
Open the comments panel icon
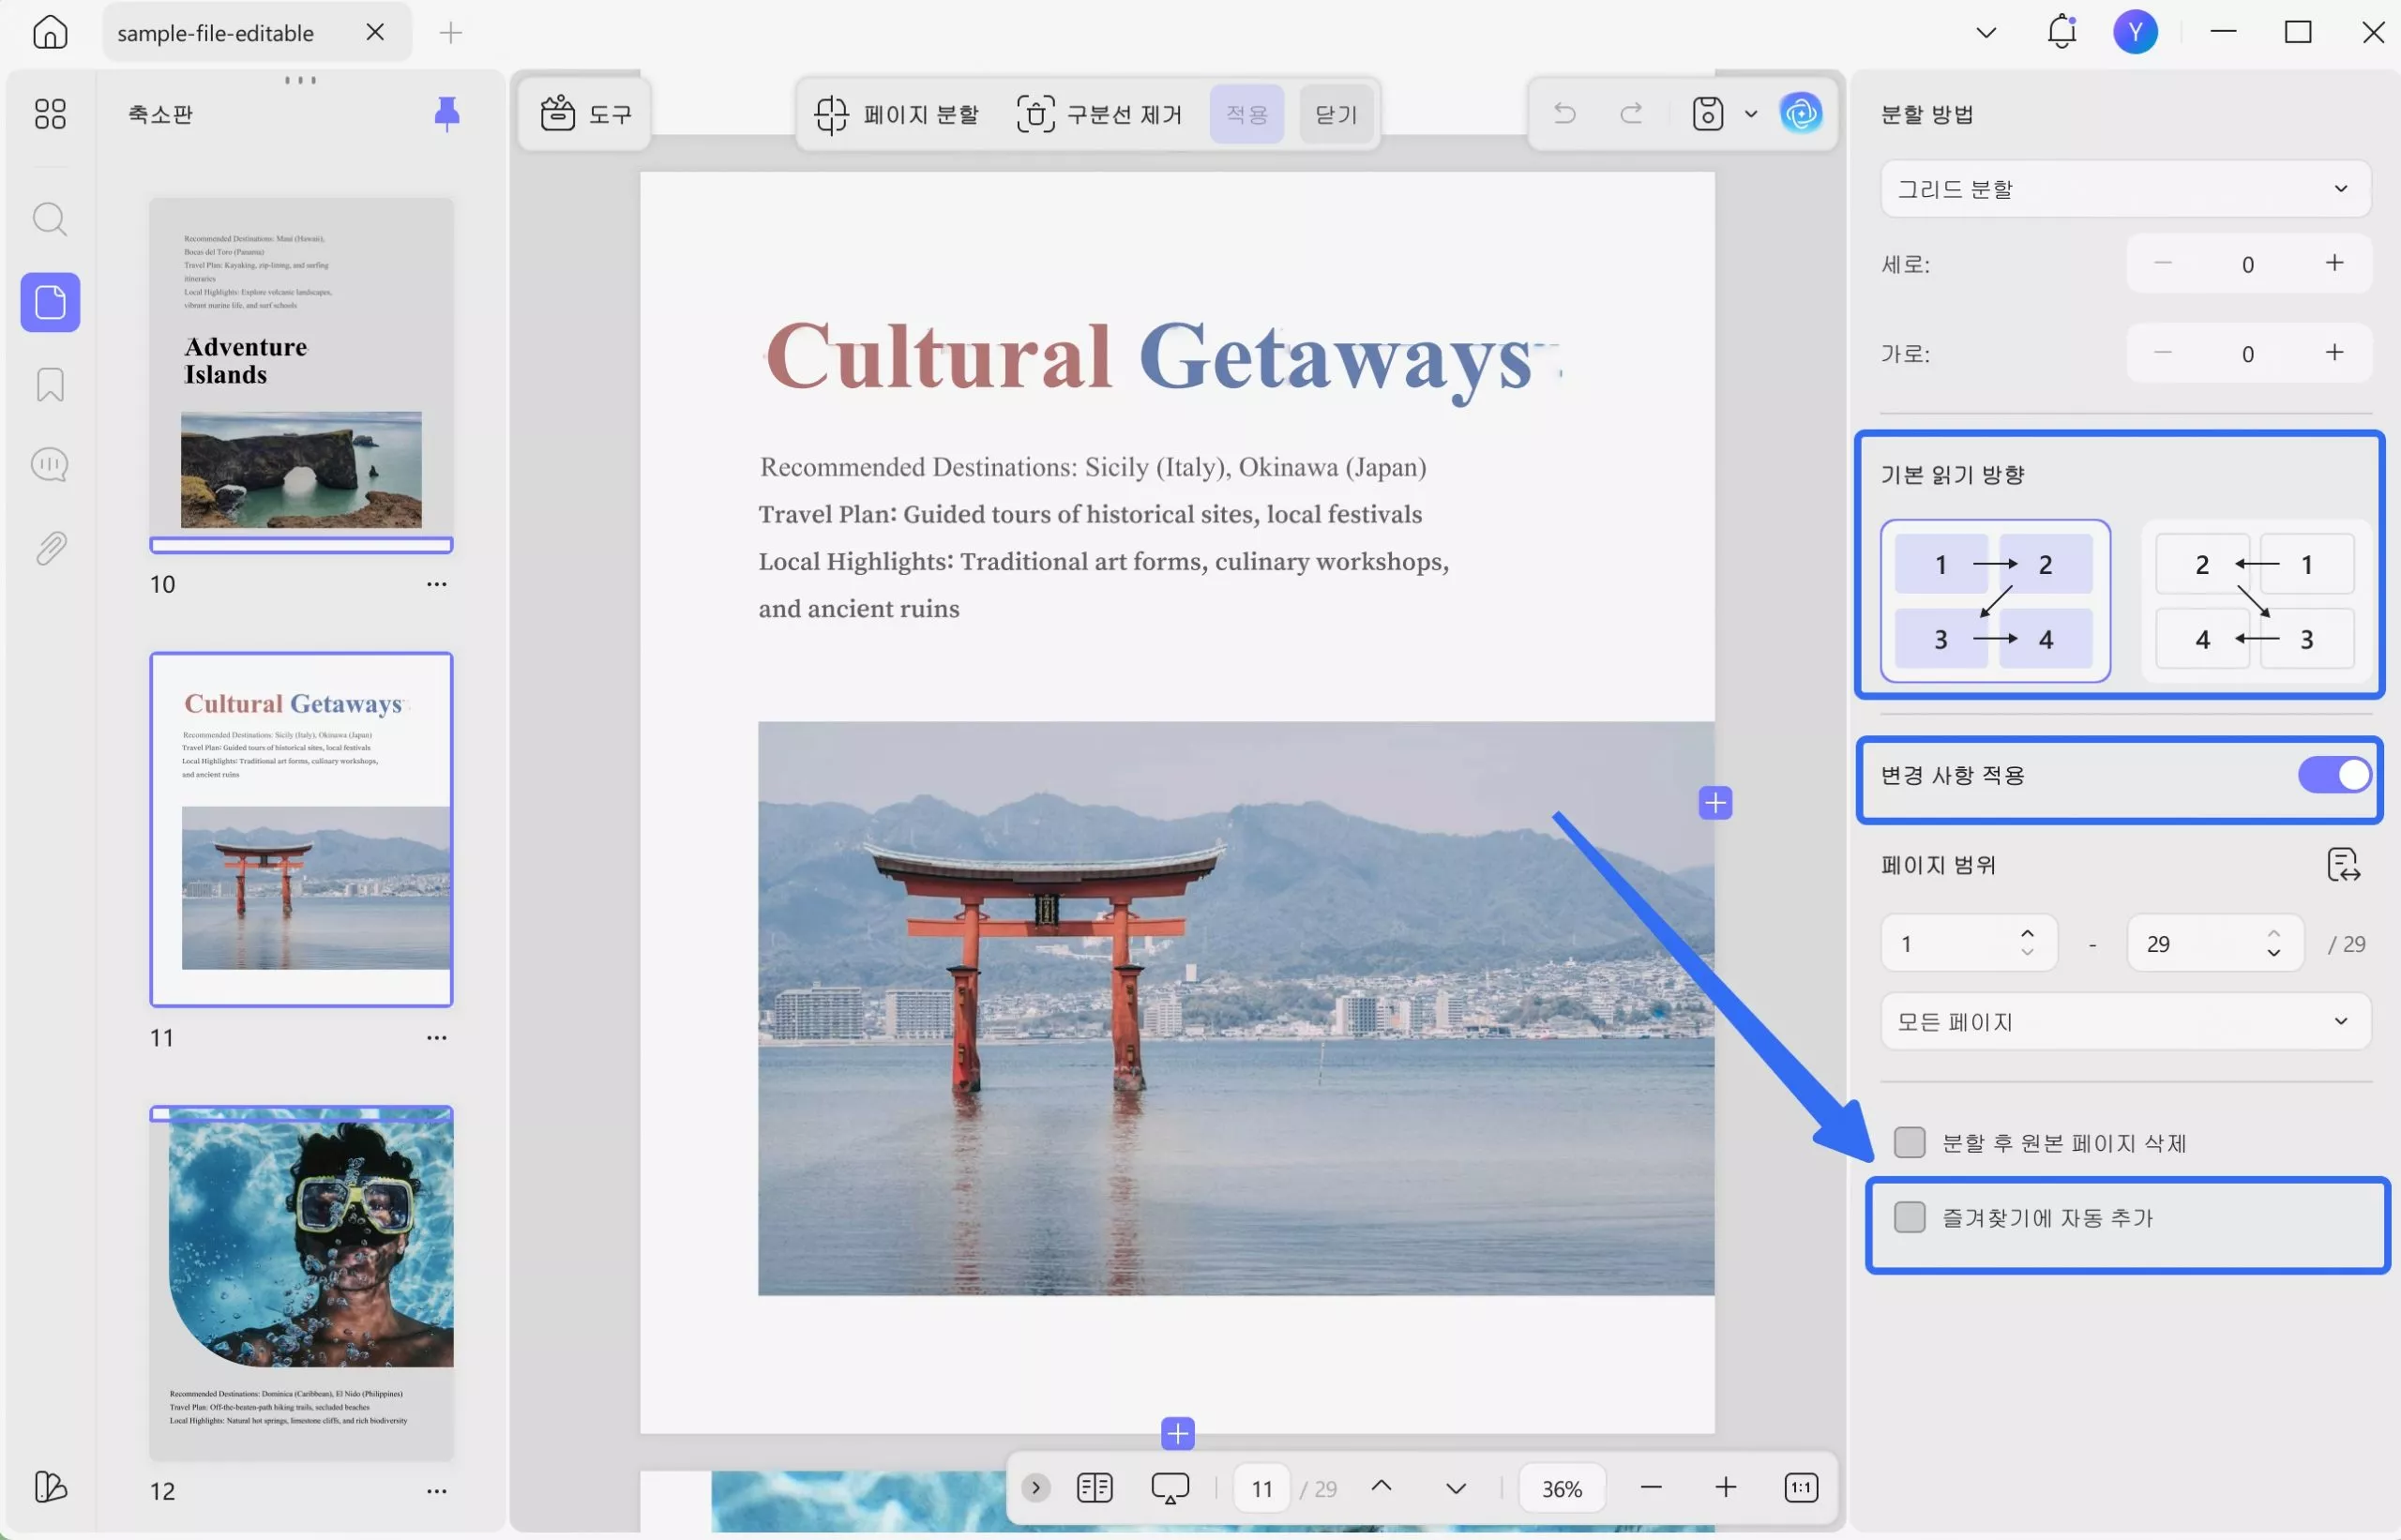(x=50, y=465)
